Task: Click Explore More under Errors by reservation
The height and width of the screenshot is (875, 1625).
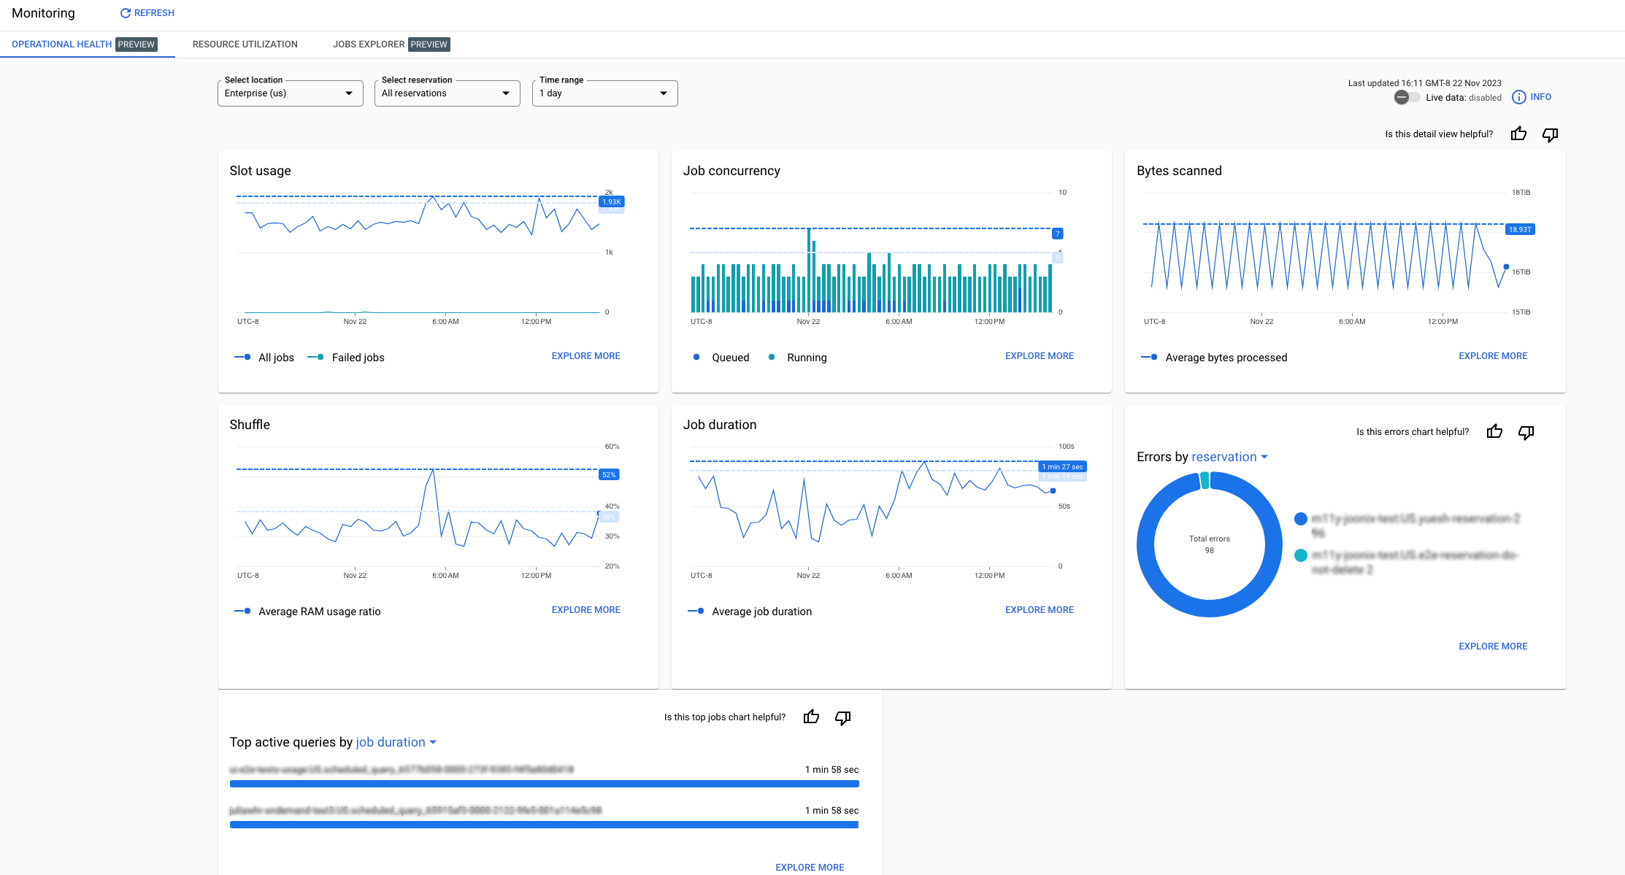Action: (x=1492, y=647)
